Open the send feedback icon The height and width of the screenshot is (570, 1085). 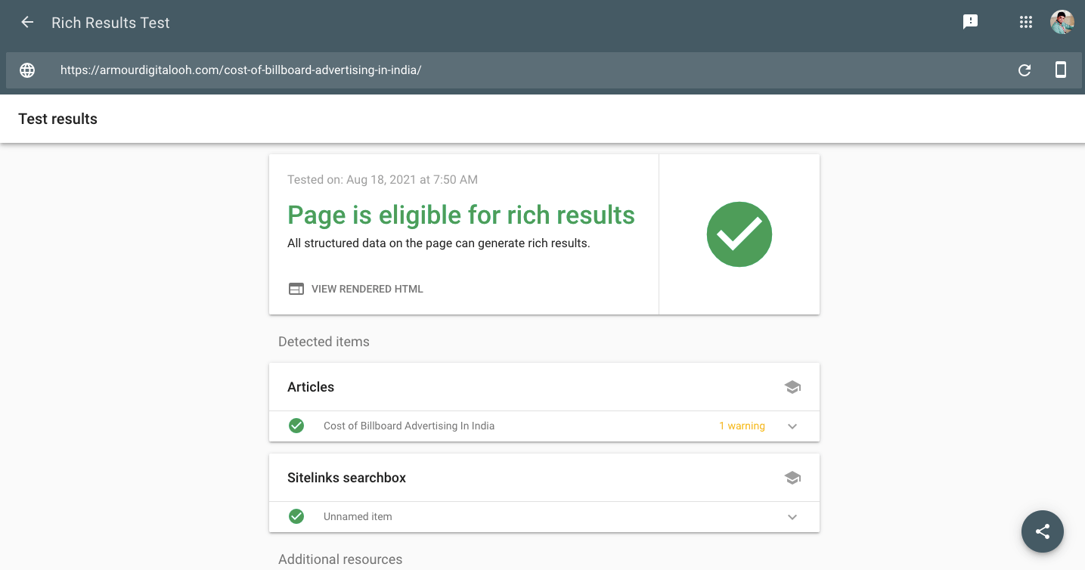point(970,22)
